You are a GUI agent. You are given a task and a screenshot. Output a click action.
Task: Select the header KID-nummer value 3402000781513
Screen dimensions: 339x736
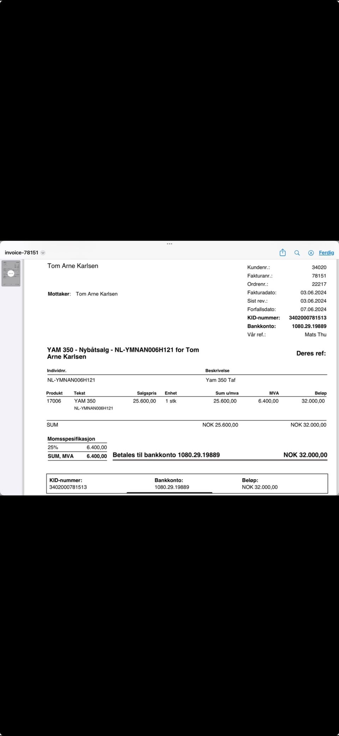coord(308,318)
